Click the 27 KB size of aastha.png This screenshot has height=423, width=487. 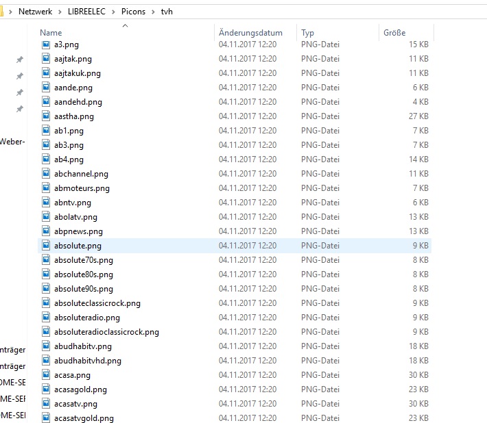click(418, 116)
